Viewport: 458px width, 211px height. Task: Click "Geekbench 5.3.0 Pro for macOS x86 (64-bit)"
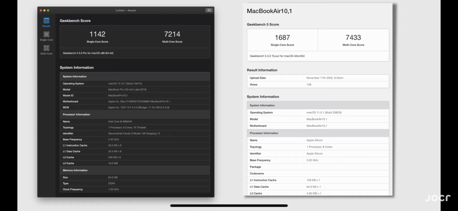pyautogui.click(x=88, y=53)
